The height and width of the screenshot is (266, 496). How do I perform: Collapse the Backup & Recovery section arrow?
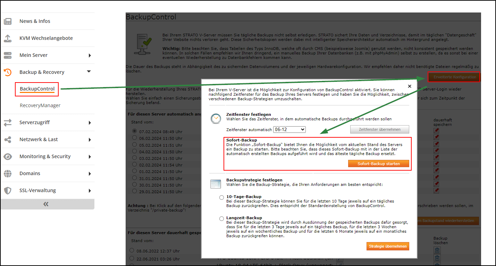click(89, 72)
